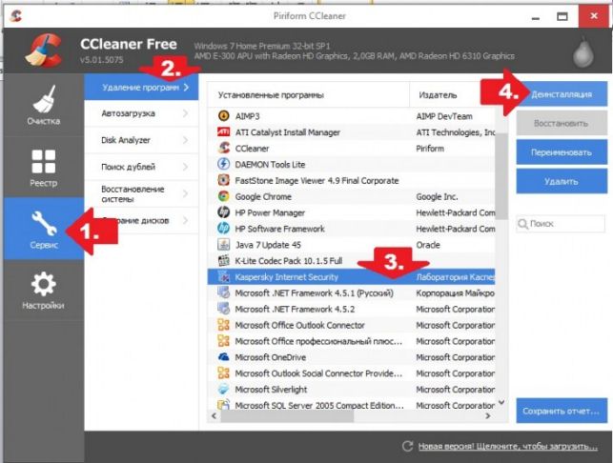Click the CCleaner logo in header

tap(44, 50)
